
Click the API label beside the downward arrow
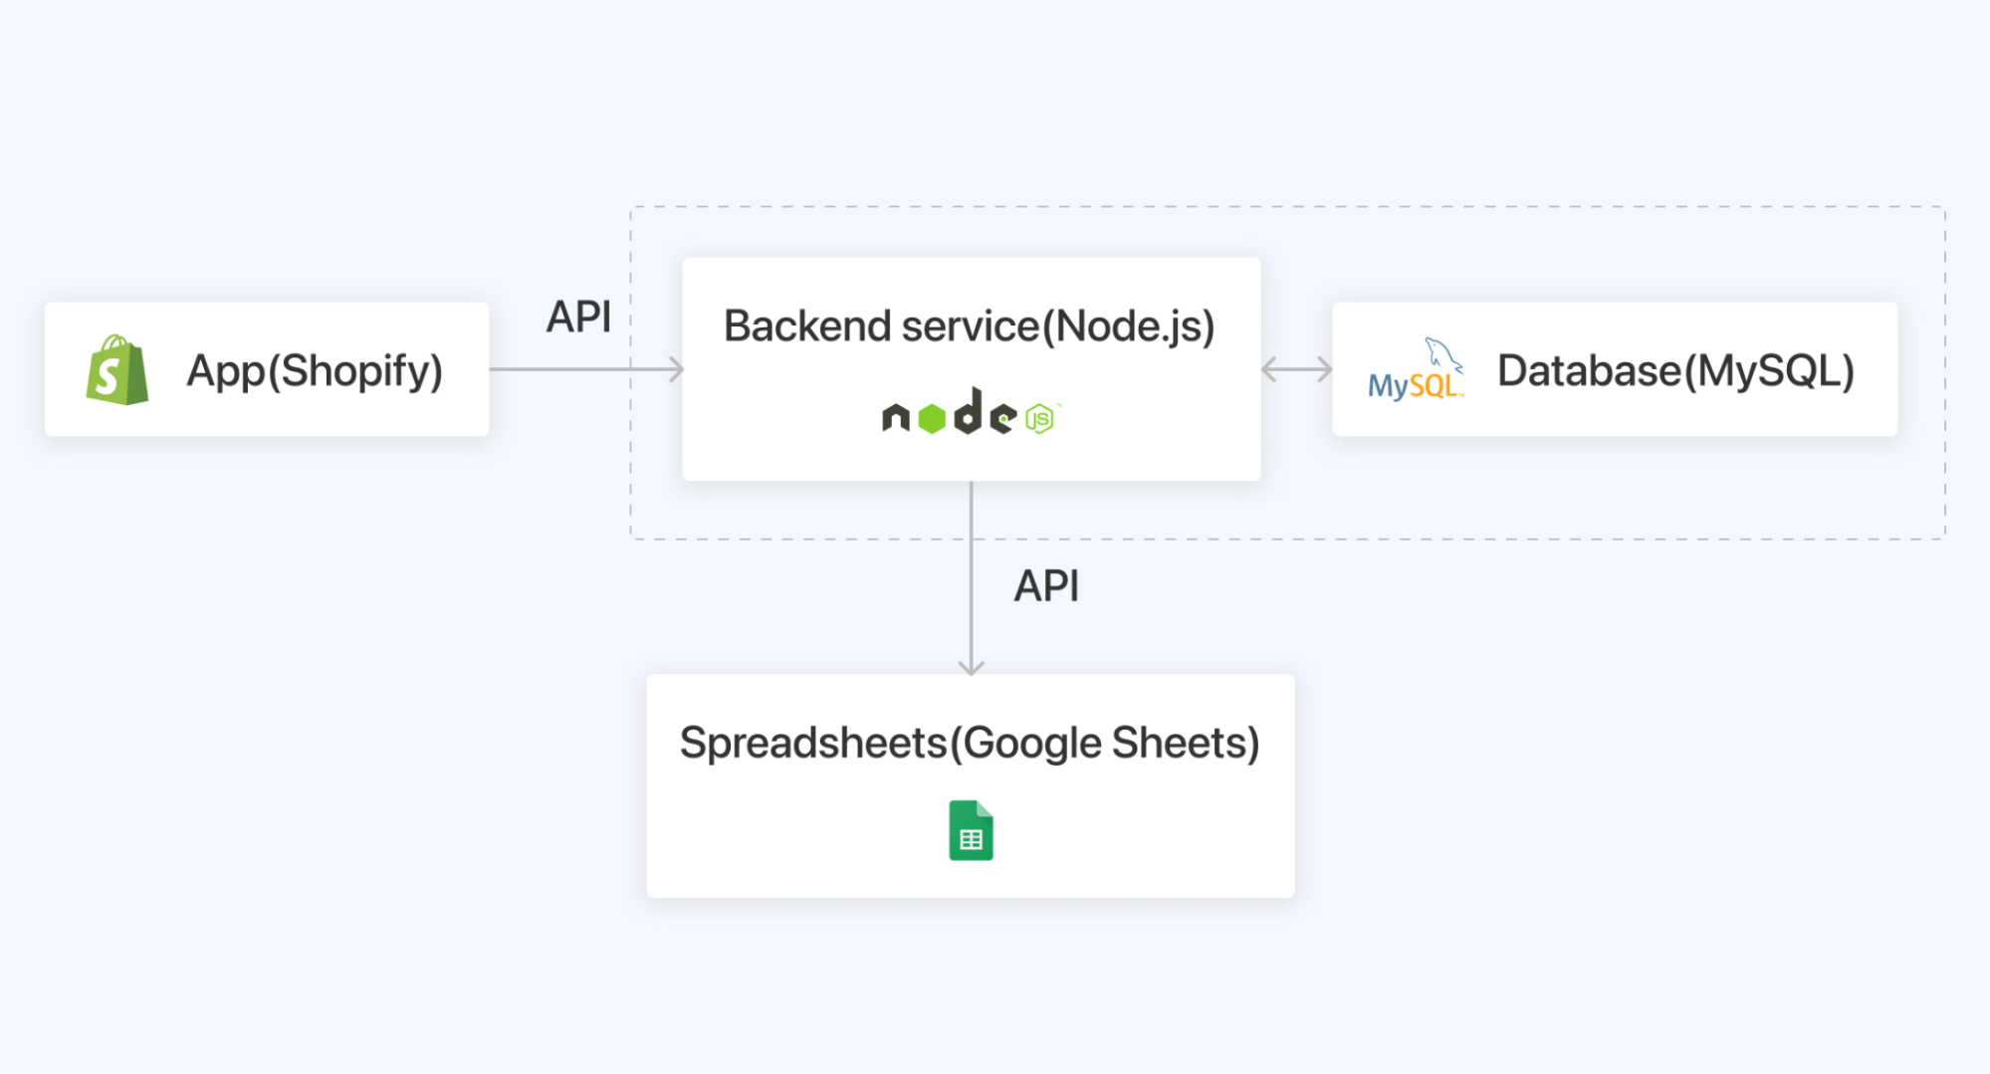click(1046, 585)
